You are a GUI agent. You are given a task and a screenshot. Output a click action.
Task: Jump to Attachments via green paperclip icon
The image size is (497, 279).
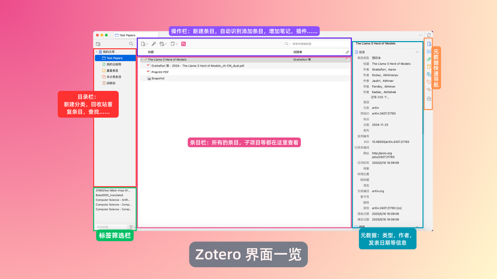coord(429,59)
